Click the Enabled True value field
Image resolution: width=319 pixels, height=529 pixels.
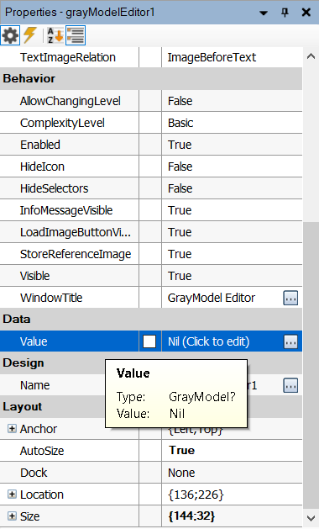[232, 145]
